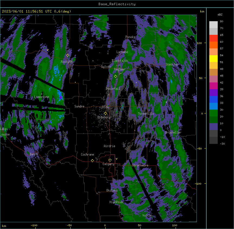Select the magenta 42-39 dBZ legend swatch

tap(213, 86)
